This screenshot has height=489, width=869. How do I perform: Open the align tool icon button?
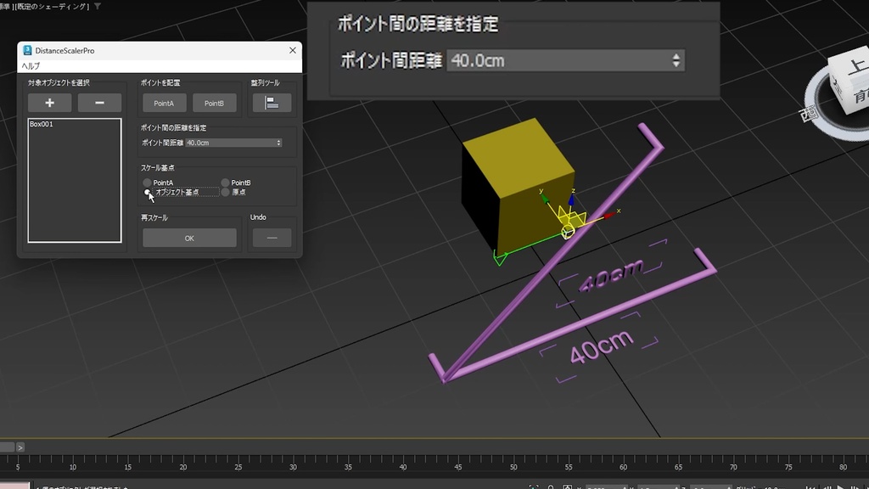tap(272, 103)
